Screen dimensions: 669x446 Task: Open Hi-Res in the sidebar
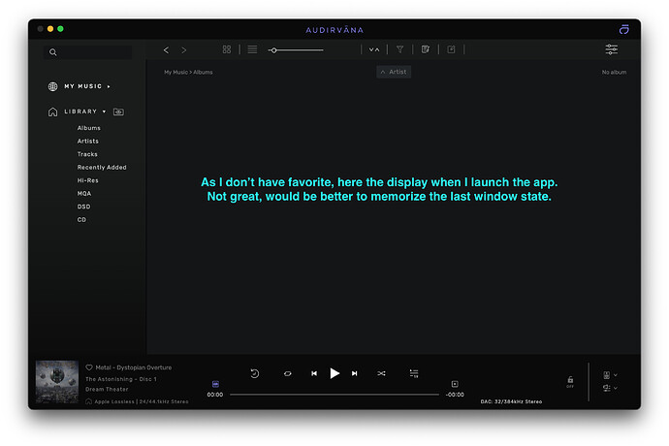(x=87, y=180)
